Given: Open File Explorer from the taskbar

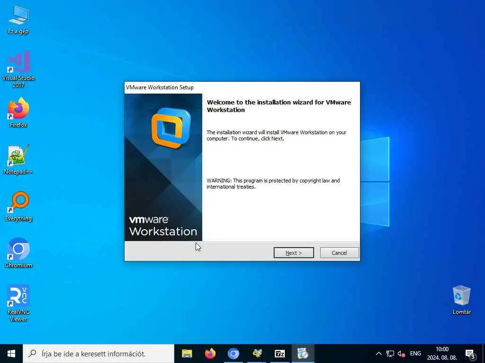Looking at the screenshot, I should [187, 354].
